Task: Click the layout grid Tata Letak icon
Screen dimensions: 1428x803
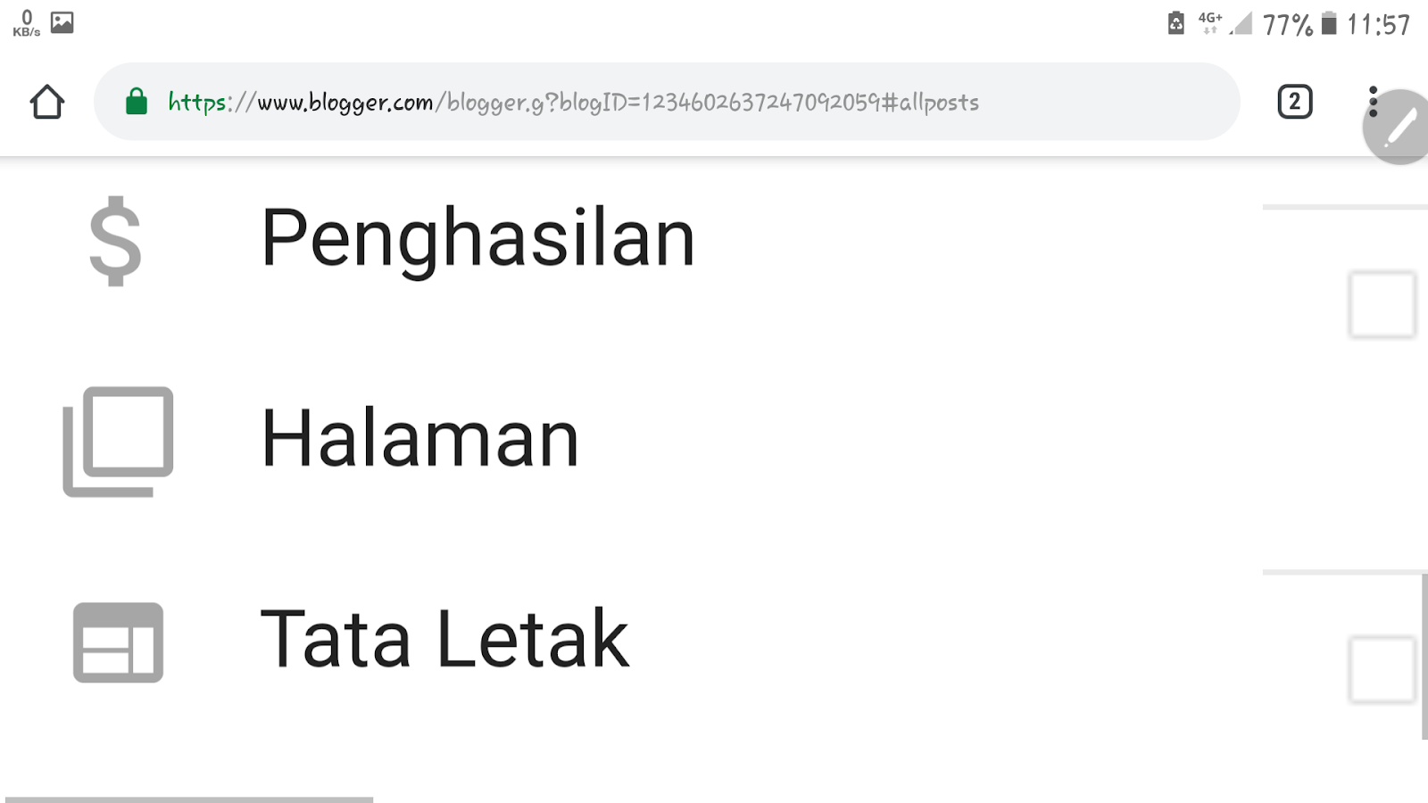Action: coord(118,642)
